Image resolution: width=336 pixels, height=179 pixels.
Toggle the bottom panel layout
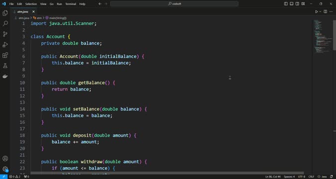[x=292, y=3]
